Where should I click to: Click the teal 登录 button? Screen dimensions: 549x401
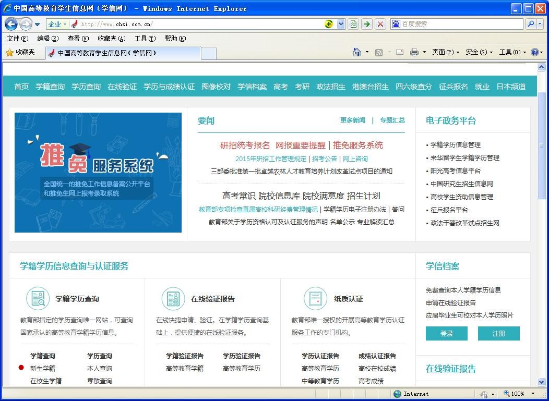pos(446,334)
